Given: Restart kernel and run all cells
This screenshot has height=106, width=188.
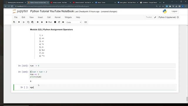Looking at the screenshot, I should 63,22.
